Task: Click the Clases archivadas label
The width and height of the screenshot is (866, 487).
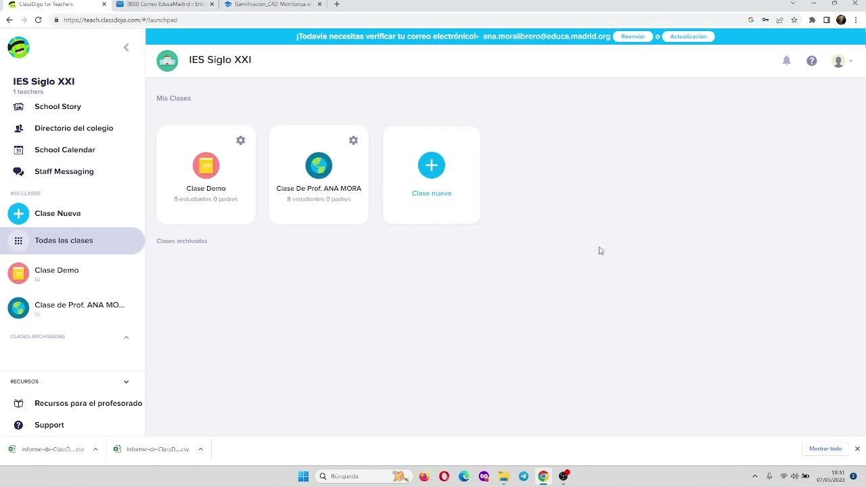Action: [182, 241]
